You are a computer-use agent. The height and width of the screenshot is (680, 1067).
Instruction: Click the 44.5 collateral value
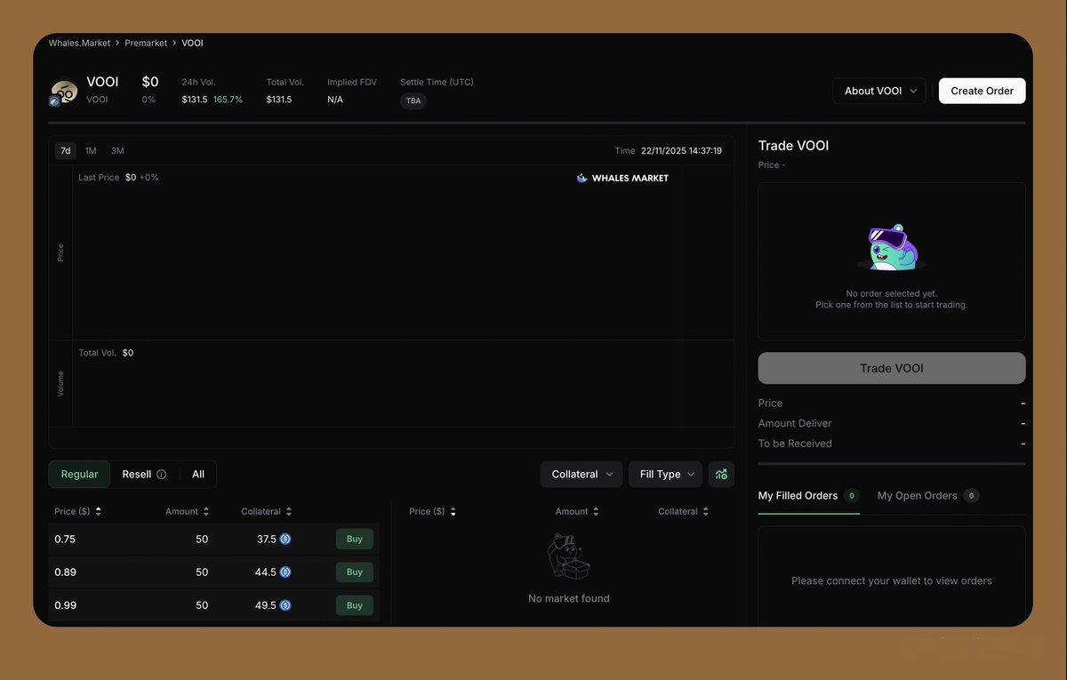[266, 572]
